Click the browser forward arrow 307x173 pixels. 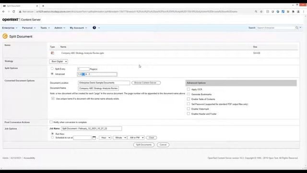(x=9, y=12)
